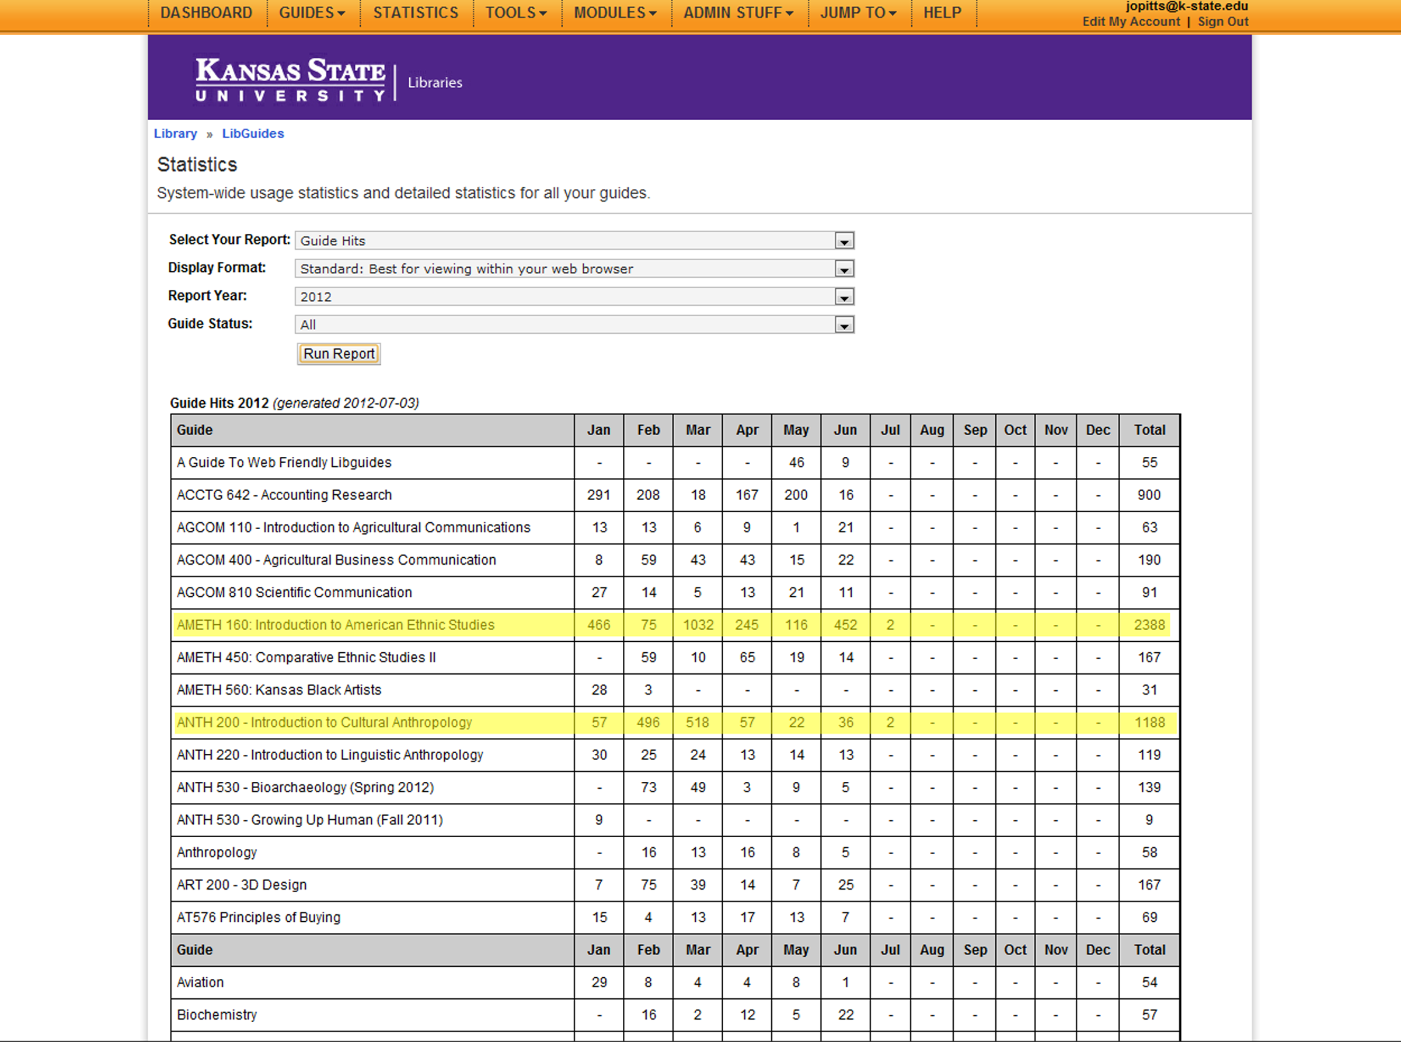1401x1042 pixels.
Task: Click the 1188 total for ANTH 200
Action: tap(1149, 723)
